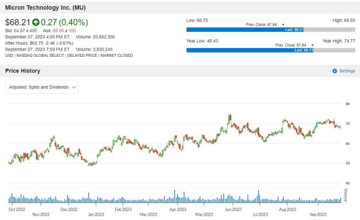Click the DELAYED PRICE label

(82, 55)
